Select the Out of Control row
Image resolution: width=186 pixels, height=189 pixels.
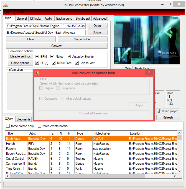[91, 159]
